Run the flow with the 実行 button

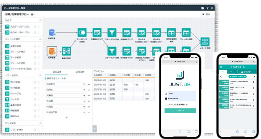pos(206,14)
